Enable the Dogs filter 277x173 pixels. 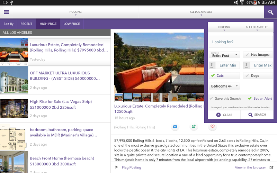tap(258, 75)
